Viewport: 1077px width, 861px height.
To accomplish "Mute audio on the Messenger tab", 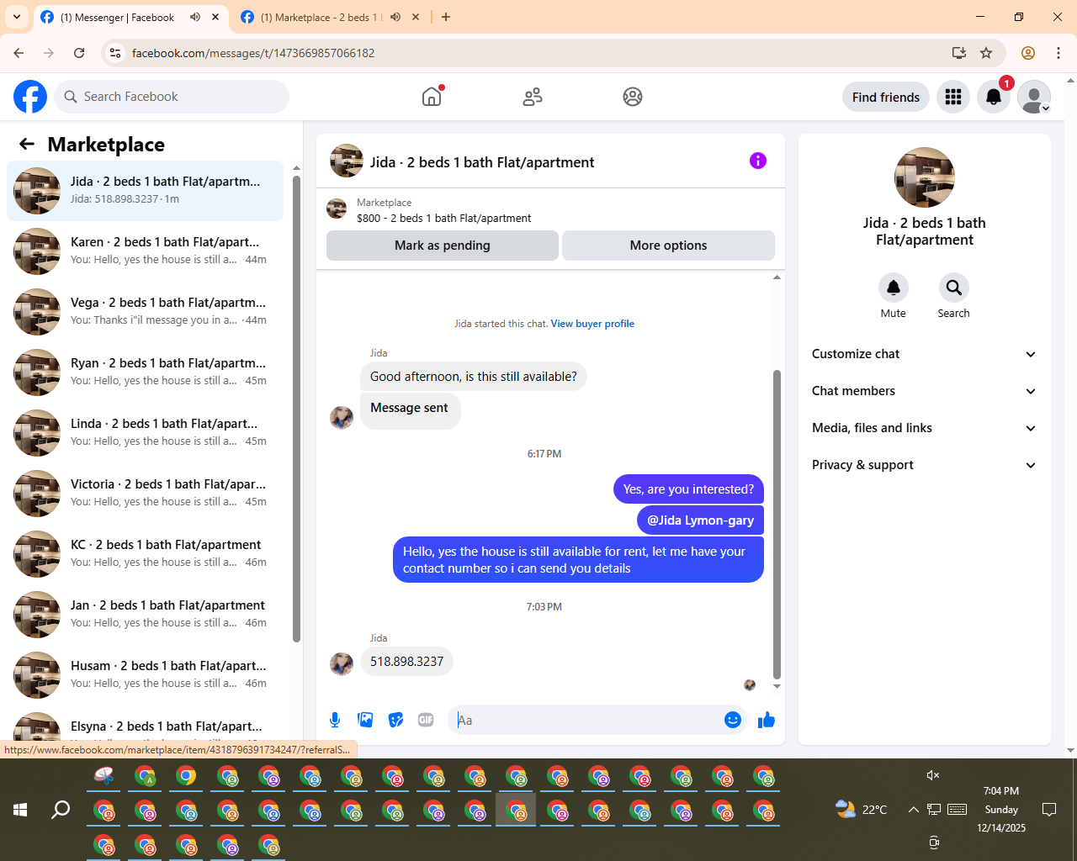I will [195, 17].
